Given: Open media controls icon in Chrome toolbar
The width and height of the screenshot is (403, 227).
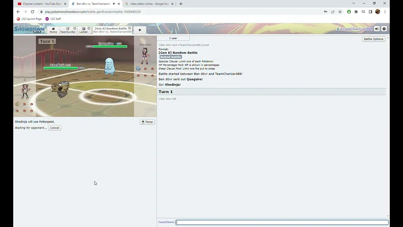Looking at the screenshot, I should tap(363, 12).
